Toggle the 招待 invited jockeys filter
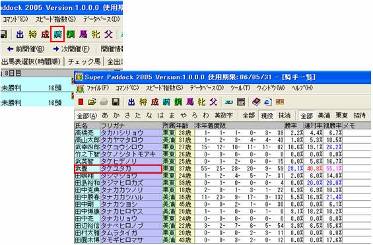This screenshot has width=373, height=245. 359,116
